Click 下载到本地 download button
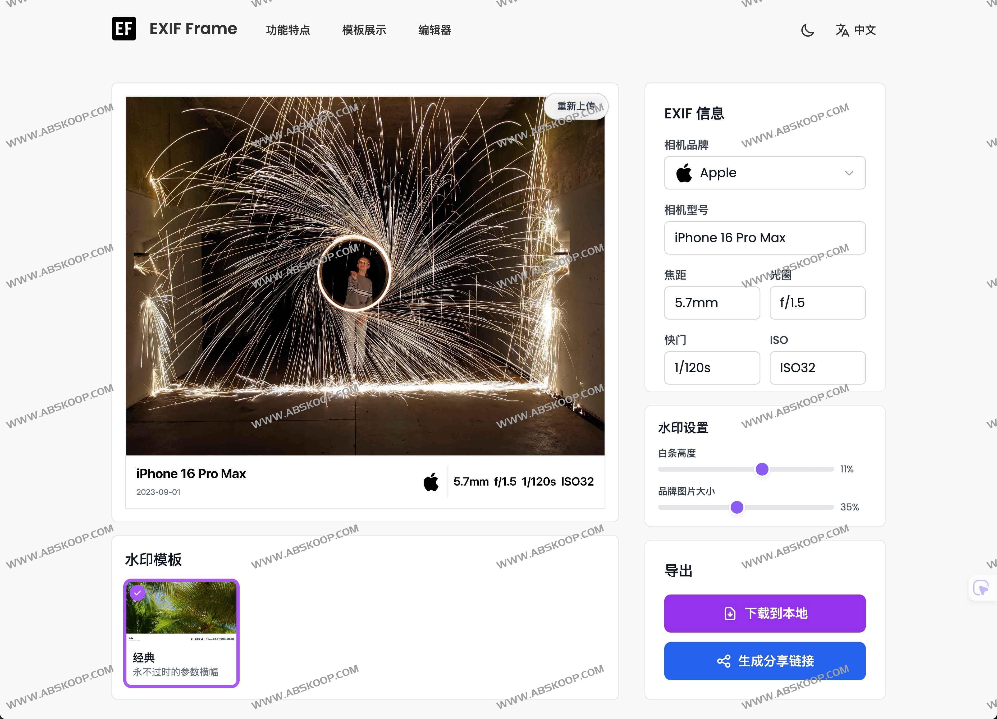 point(765,614)
